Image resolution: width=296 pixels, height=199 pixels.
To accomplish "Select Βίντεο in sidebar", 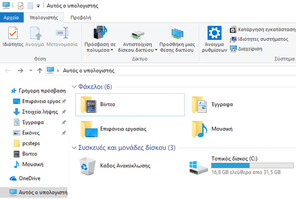I will tap(25, 154).
